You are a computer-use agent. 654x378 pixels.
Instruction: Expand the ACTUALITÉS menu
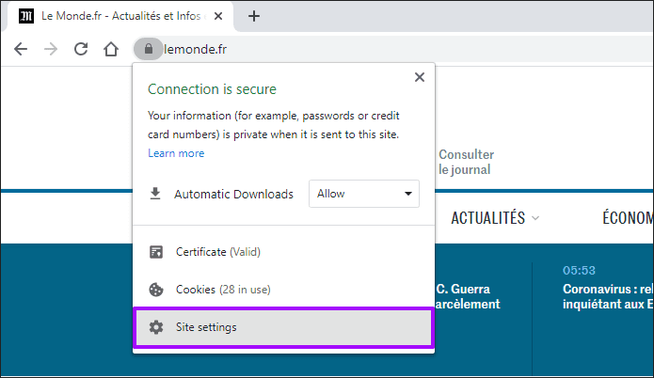coord(495,218)
